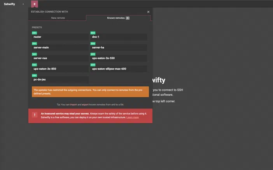Click the SSH badge above ups-eaton-3s-850
273x170 pixels.
click(34, 65)
